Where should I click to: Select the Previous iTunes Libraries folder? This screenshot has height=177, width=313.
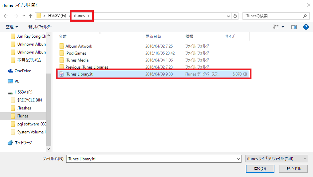(86, 67)
